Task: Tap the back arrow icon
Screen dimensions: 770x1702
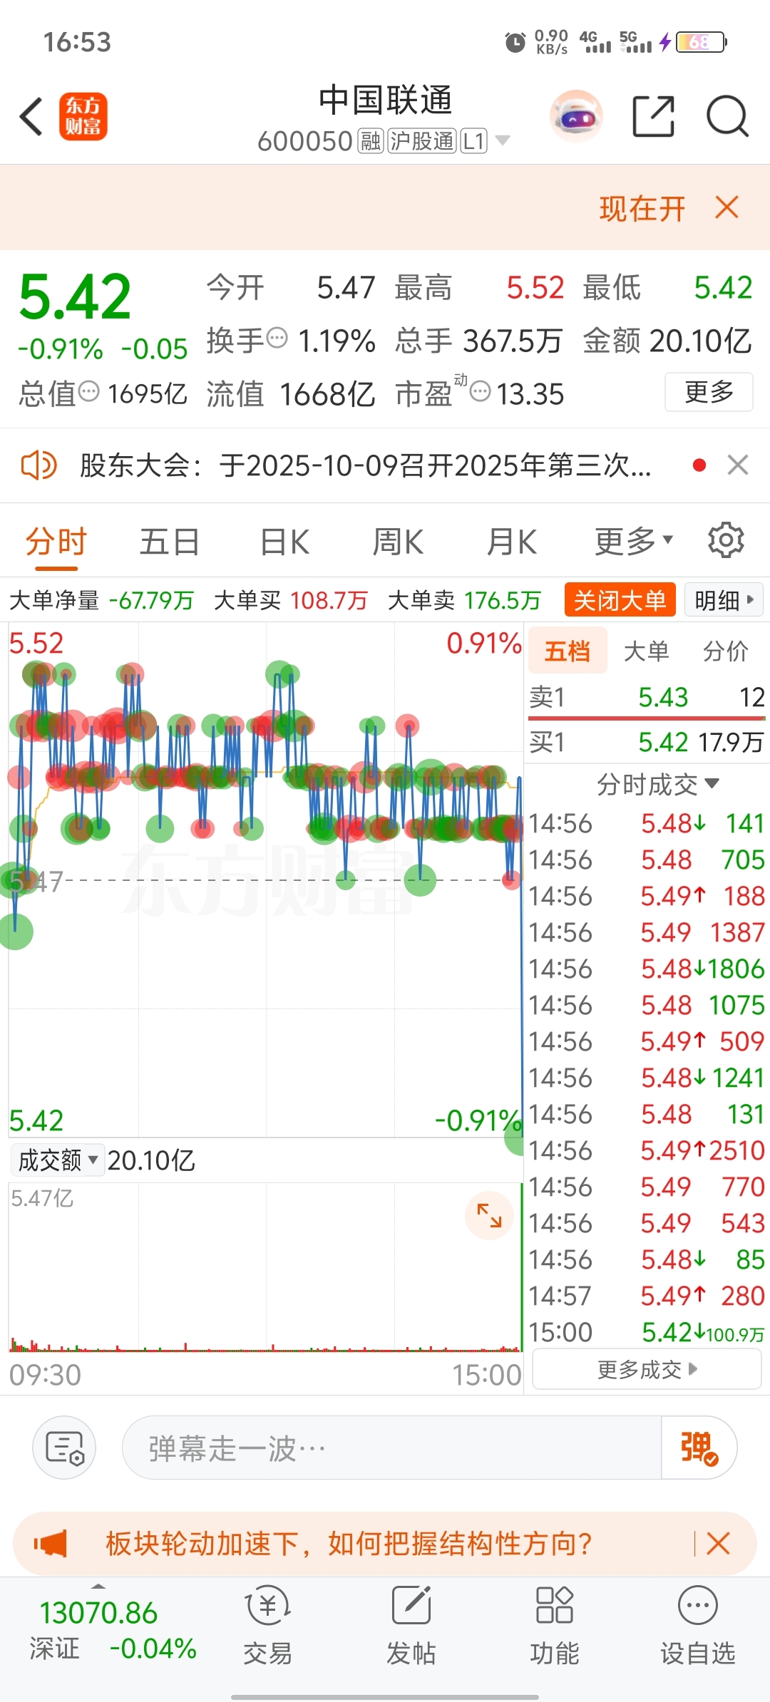Action: click(x=31, y=117)
